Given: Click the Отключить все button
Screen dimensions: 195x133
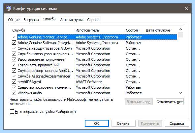Looking at the screenshot, I should pos(170,102).
